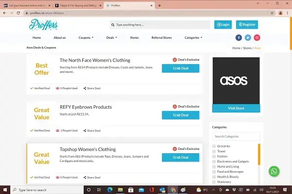Click the Proffers logo
This screenshot has width=292, height=194.
click(43, 25)
